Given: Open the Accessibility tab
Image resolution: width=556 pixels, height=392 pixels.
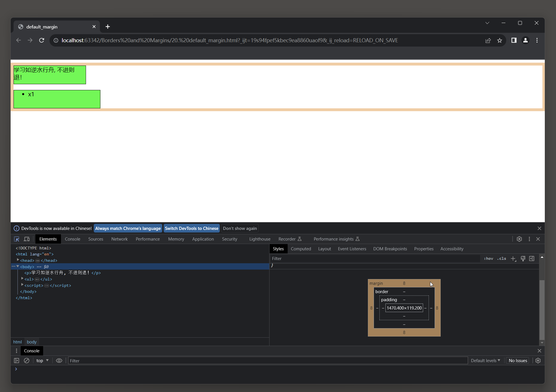Looking at the screenshot, I should 452,249.
